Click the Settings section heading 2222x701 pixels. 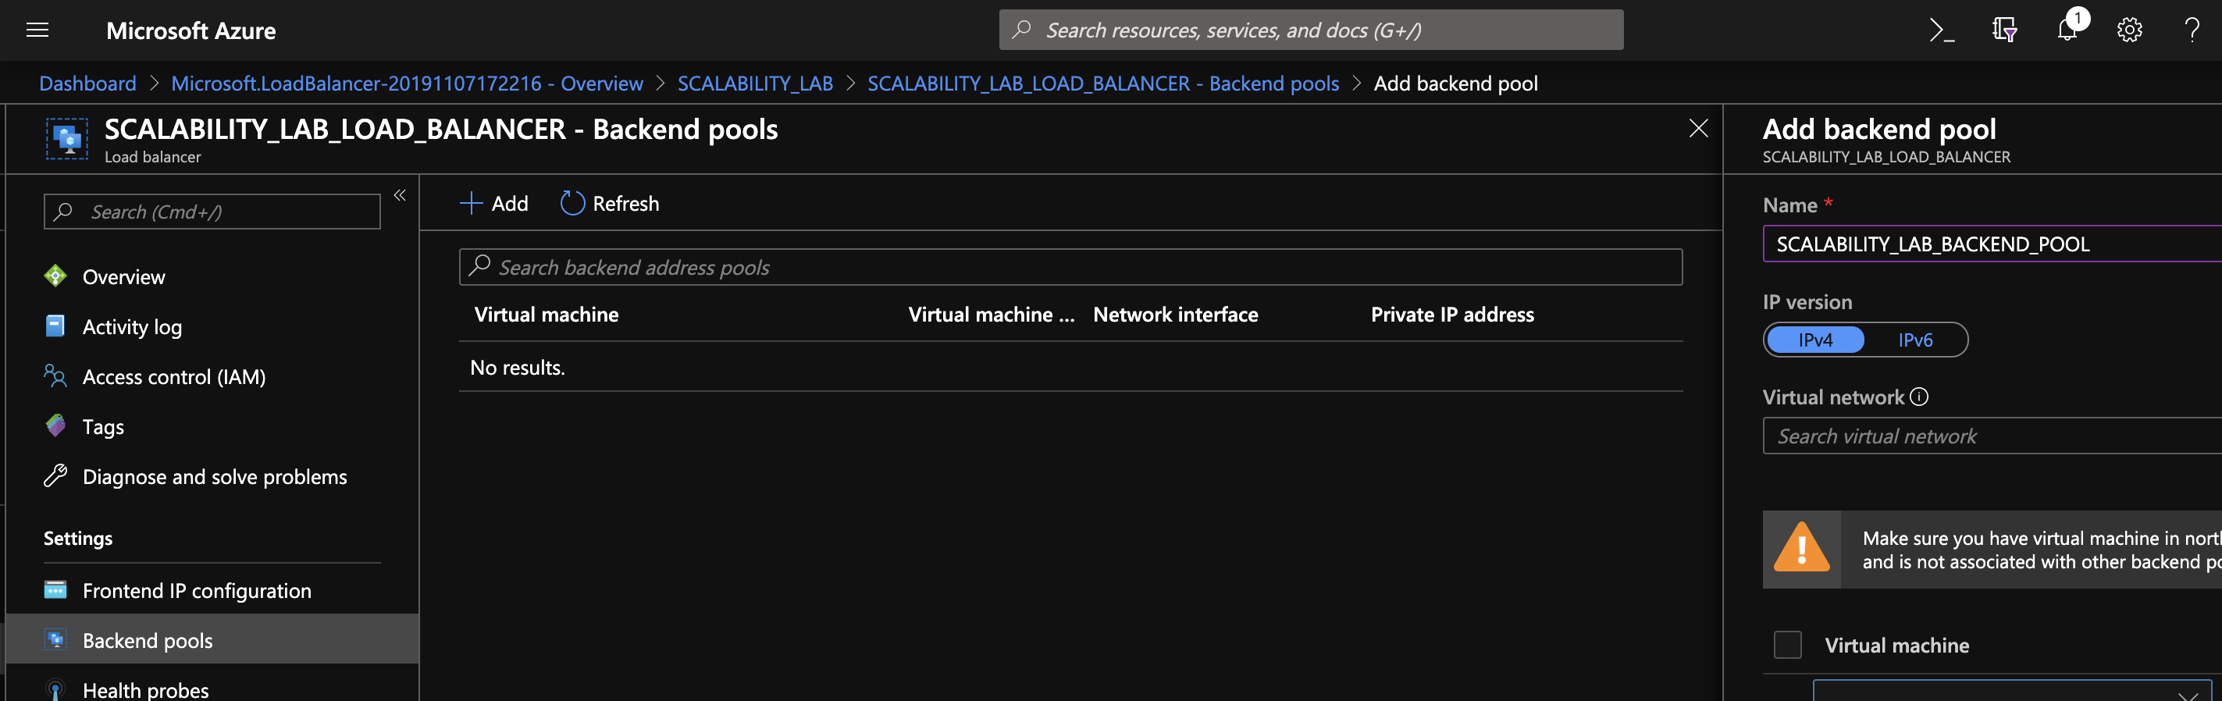[77, 538]
